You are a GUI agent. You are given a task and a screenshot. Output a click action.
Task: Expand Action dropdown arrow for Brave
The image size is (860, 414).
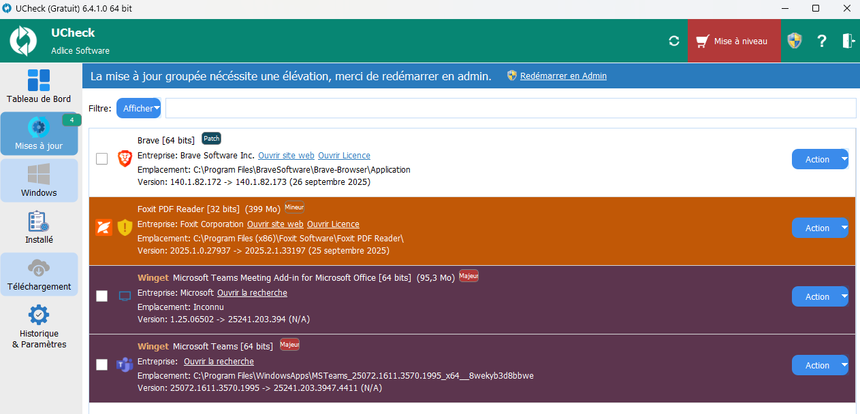tap(844, 159)
